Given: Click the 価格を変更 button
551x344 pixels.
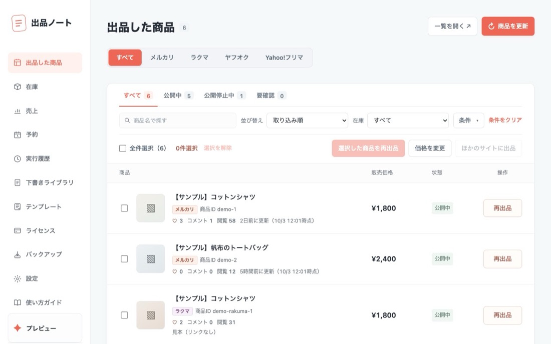Looking at the screenshot, I should 430,148.
